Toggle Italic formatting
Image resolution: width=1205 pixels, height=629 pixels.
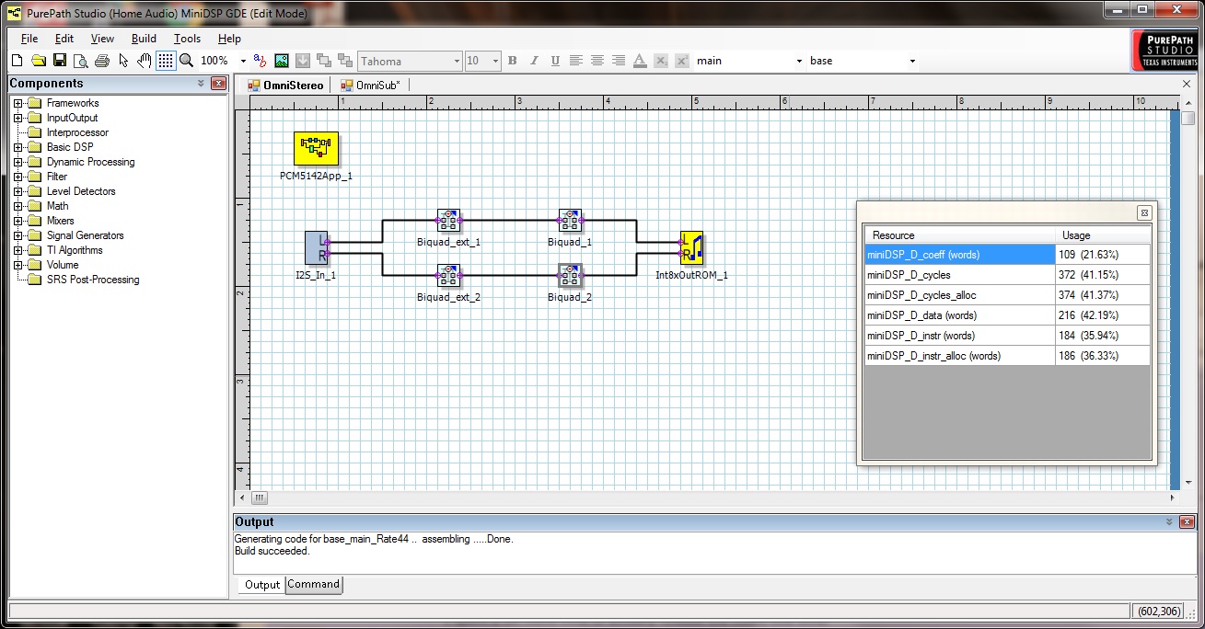click(534, 61)
